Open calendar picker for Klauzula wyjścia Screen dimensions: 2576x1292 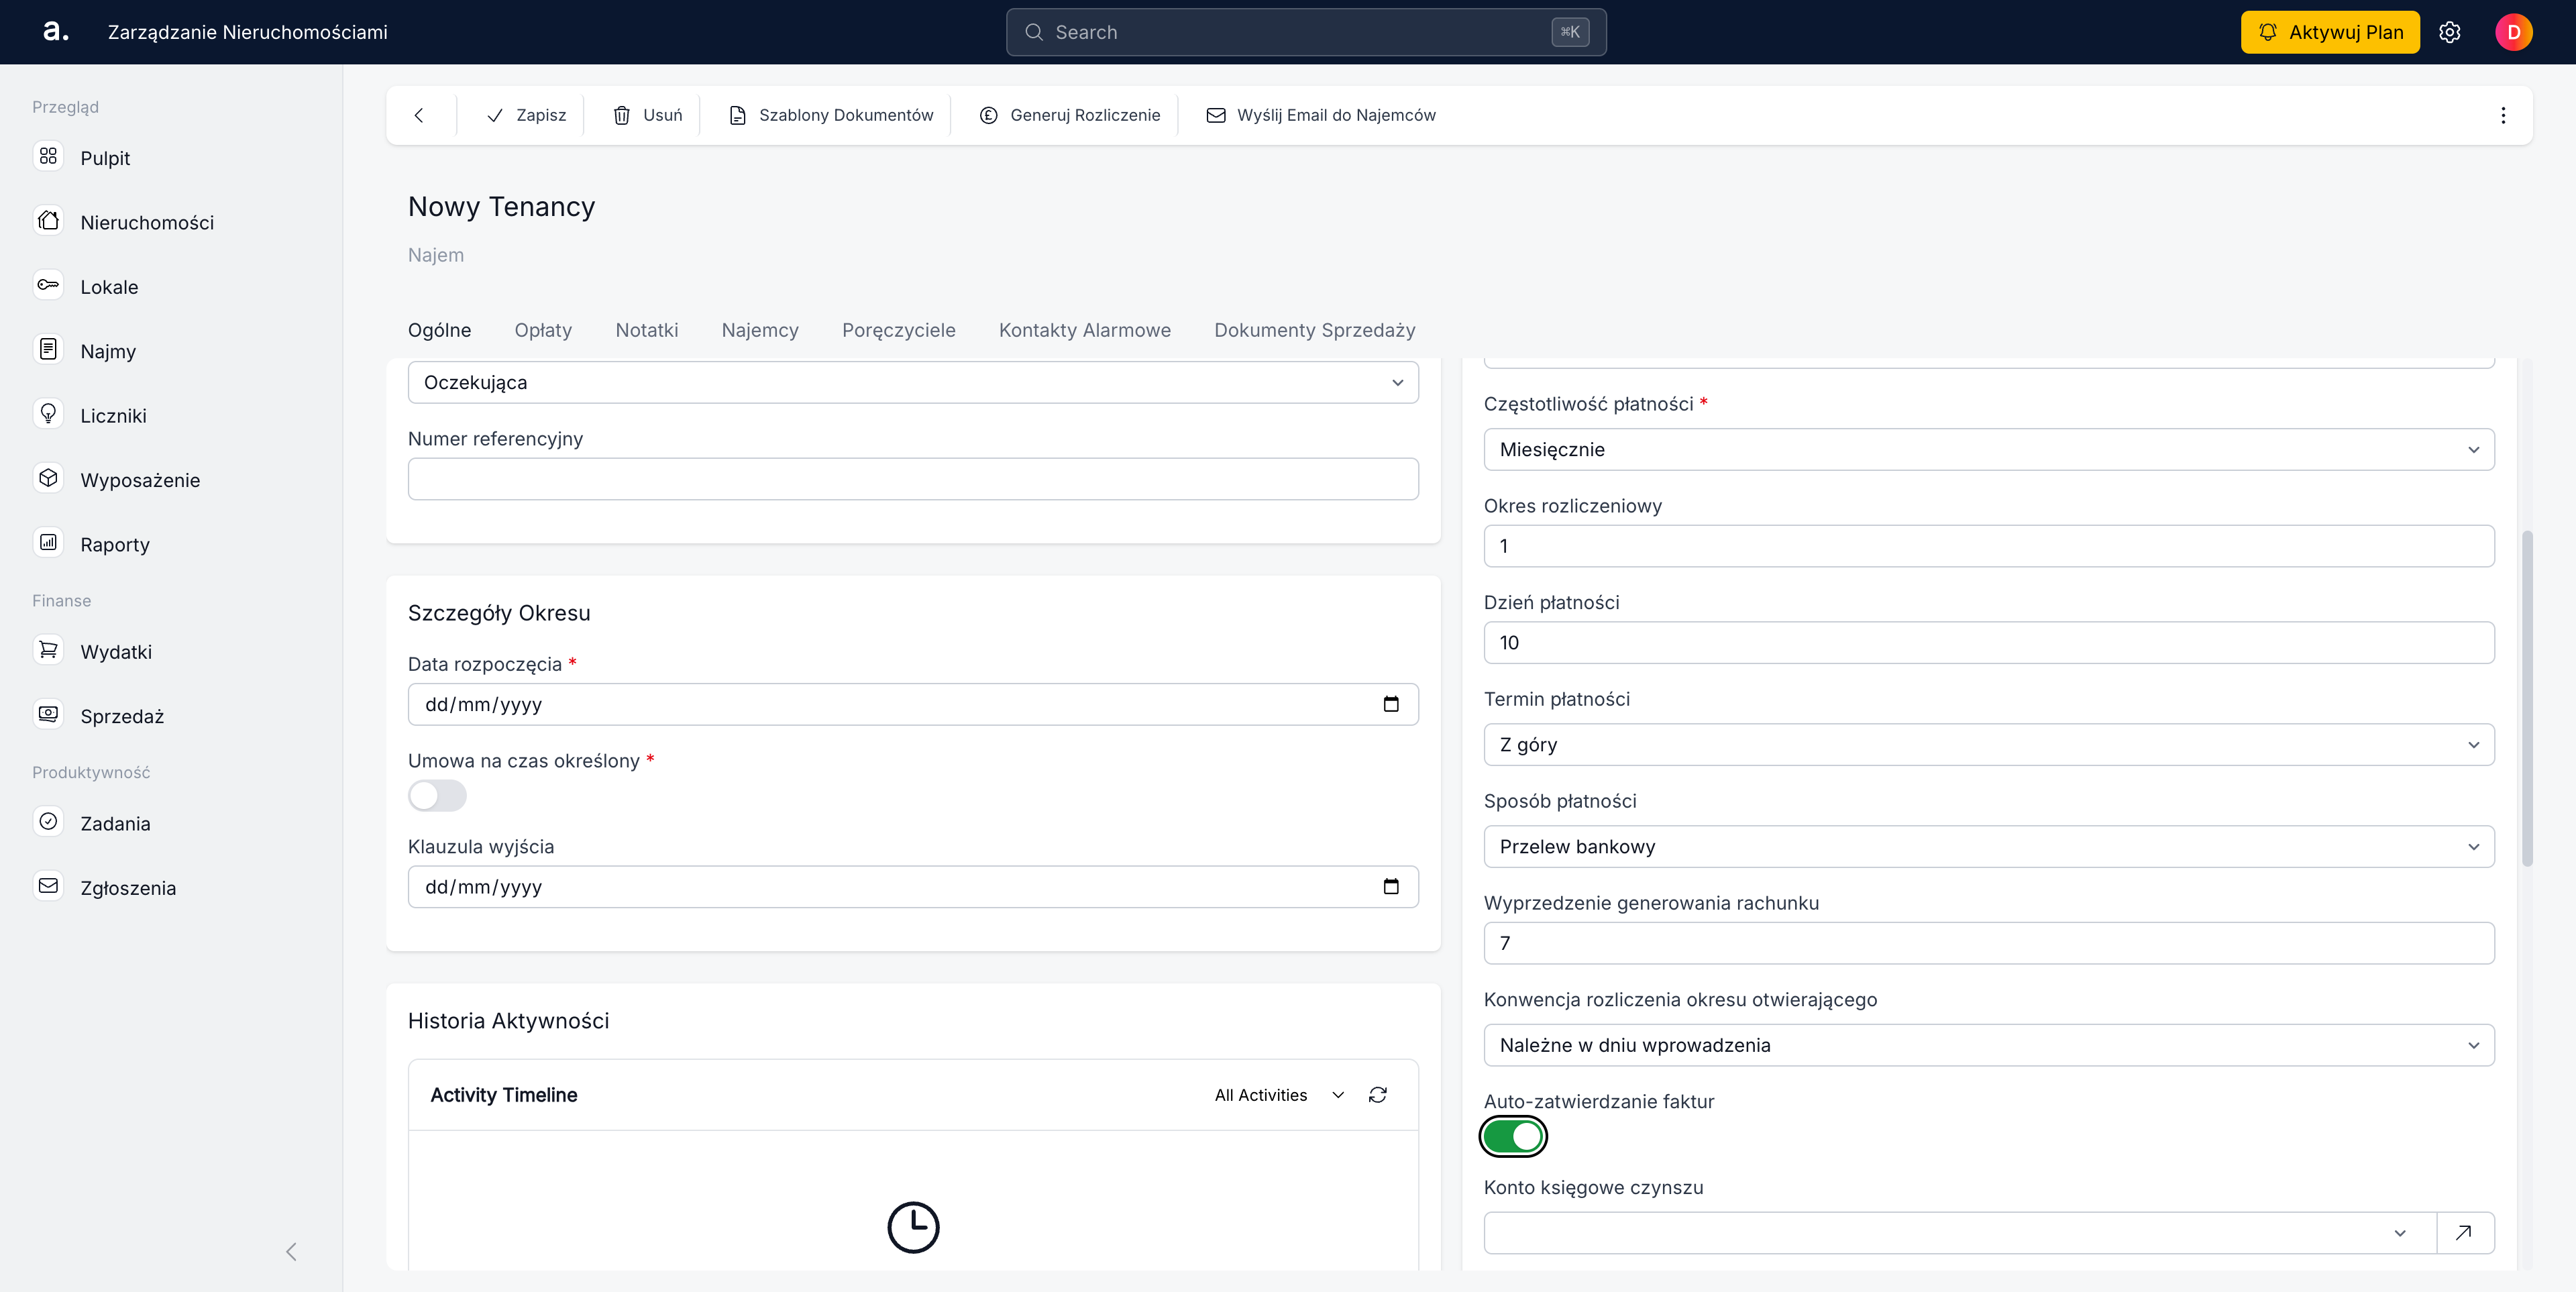1391,886
